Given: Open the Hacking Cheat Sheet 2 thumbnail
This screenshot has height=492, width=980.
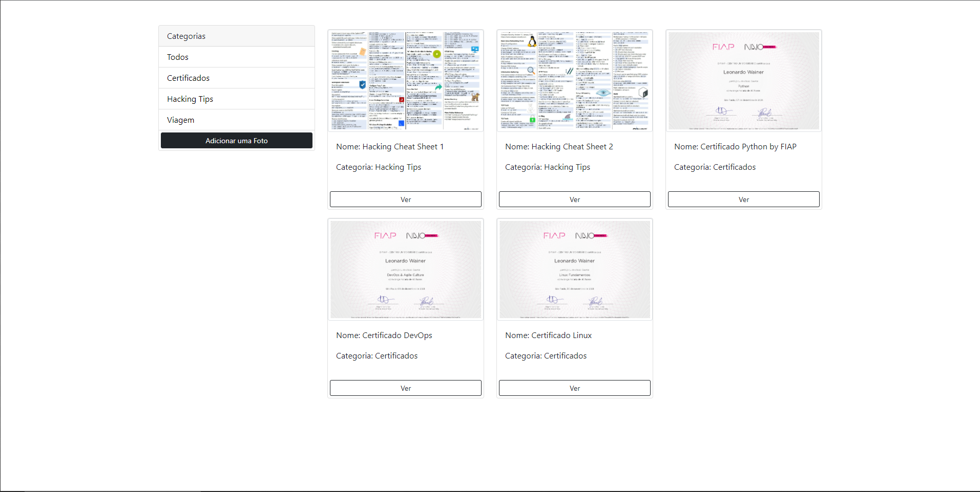Looking at the screenshot, I should coord(574,81).
